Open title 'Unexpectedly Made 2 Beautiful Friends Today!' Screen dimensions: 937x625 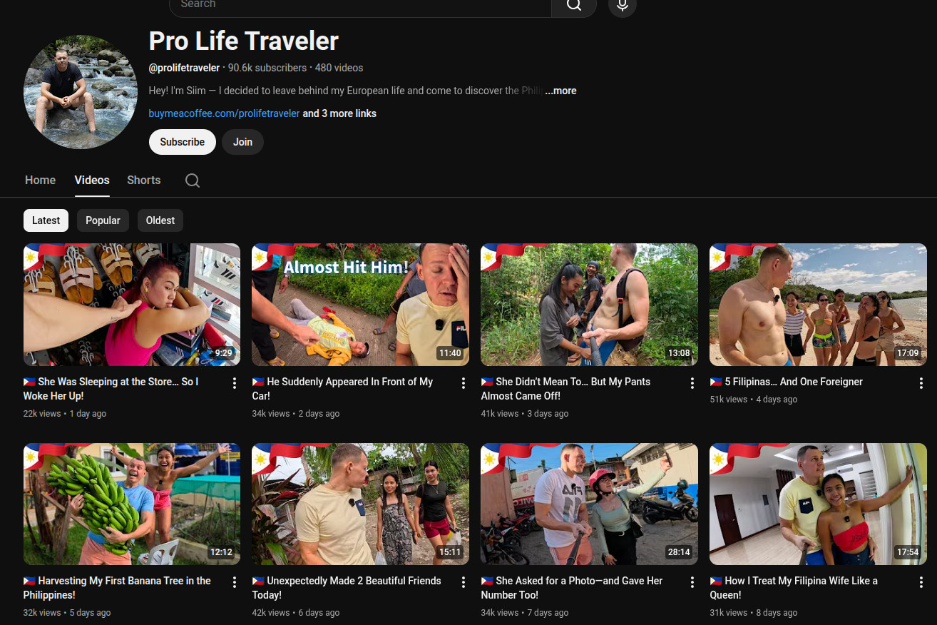[x=347, y=588]
